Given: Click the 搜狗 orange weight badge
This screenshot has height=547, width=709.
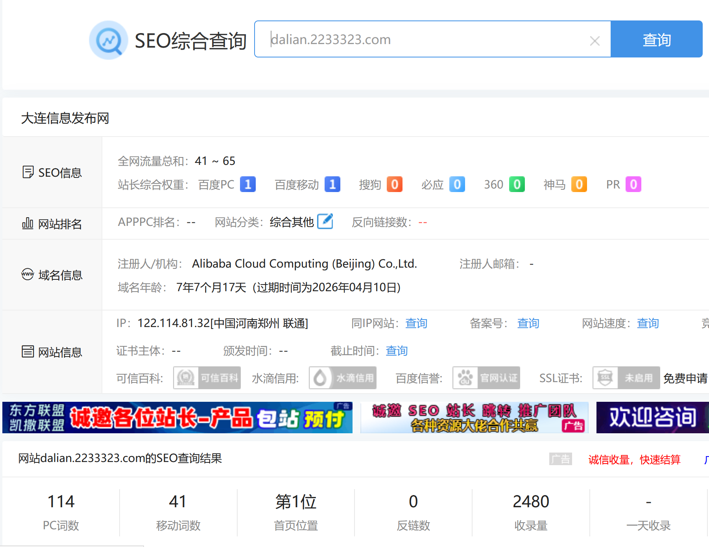Looking at the screenshot, I should 394,184.
